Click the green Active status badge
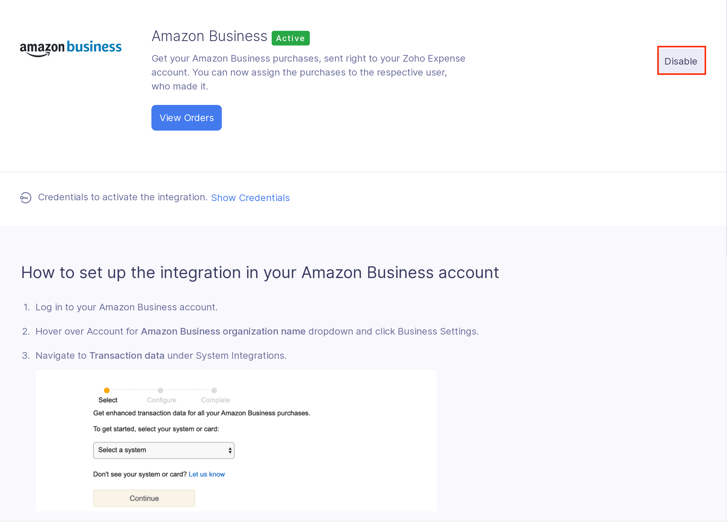727x522 pixels. coord(290,38)
